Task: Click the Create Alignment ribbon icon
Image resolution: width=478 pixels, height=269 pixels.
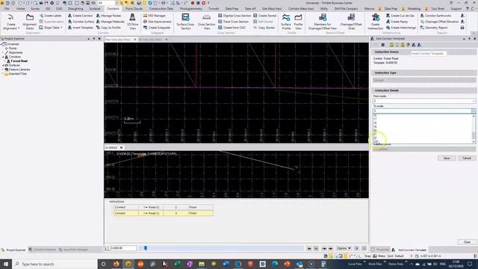Action: tap(10, 22)
